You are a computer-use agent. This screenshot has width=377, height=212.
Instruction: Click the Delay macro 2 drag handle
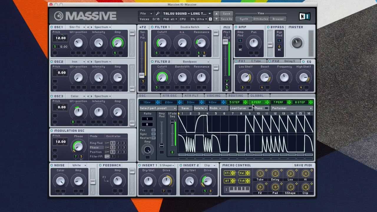click(x=281, y=170)
